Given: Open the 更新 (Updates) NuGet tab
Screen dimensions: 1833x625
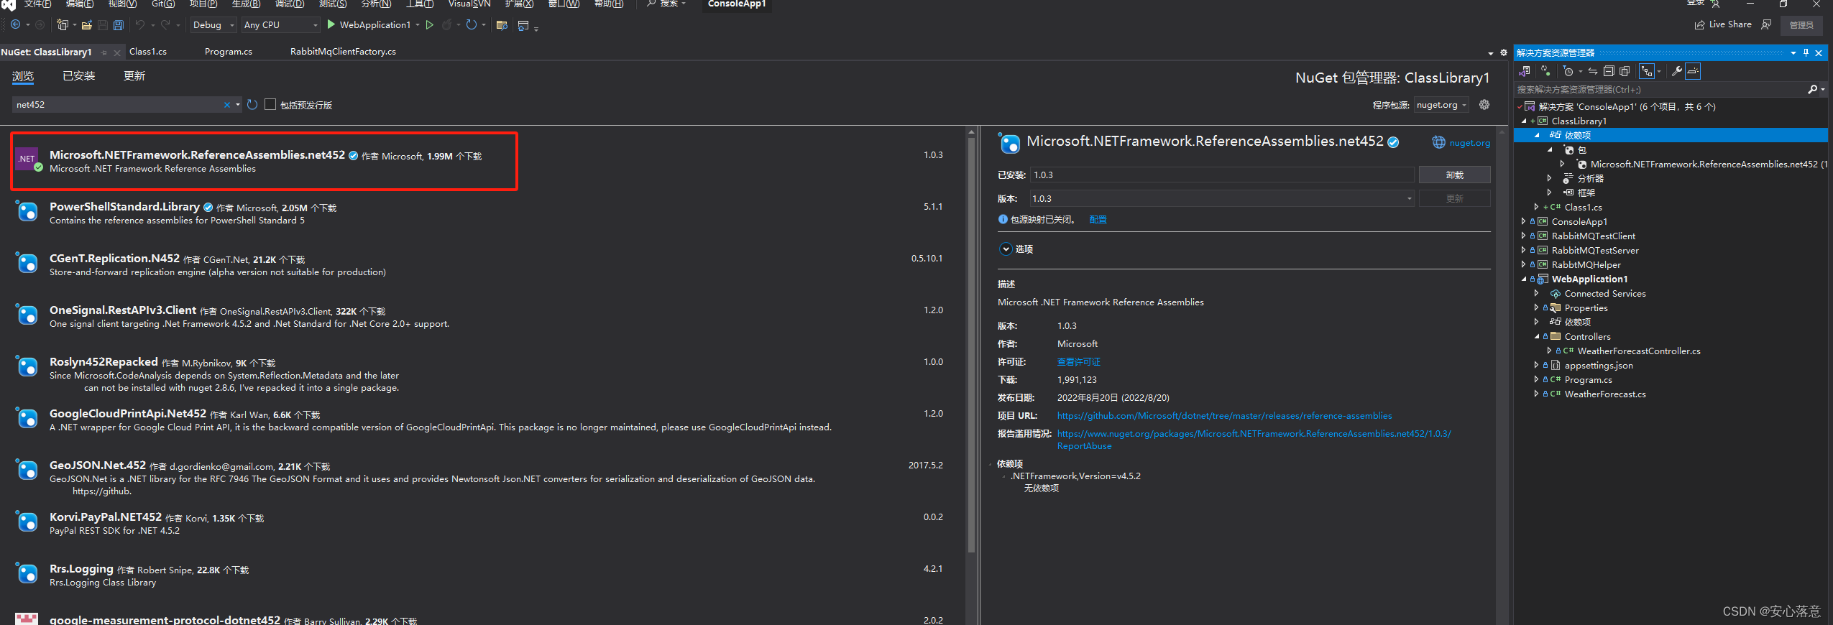Looking at the screenshot, I should pyautogui.click(x=134, y=76).
